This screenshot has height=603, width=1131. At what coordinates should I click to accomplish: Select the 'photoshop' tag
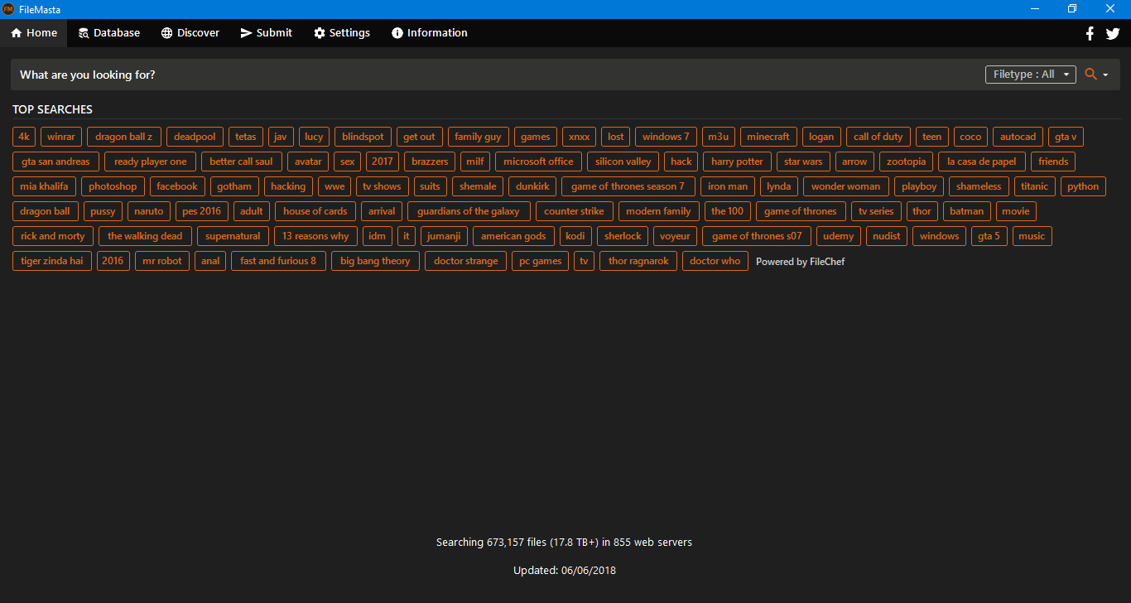click(x=113, y=186)
